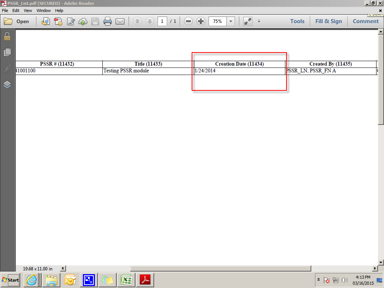The width and height of the screenshot is (384, 288).
Task: Click the page size 19.68 x 11.00 in label
Action: point(37,268)
